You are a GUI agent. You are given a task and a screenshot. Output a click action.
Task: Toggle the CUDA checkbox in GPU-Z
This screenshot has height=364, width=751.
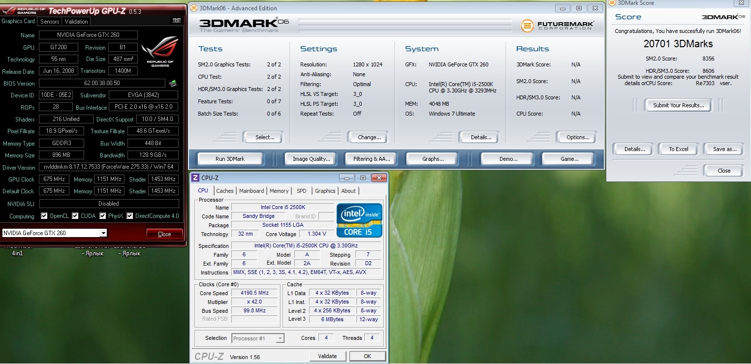(x=75, y=216)
